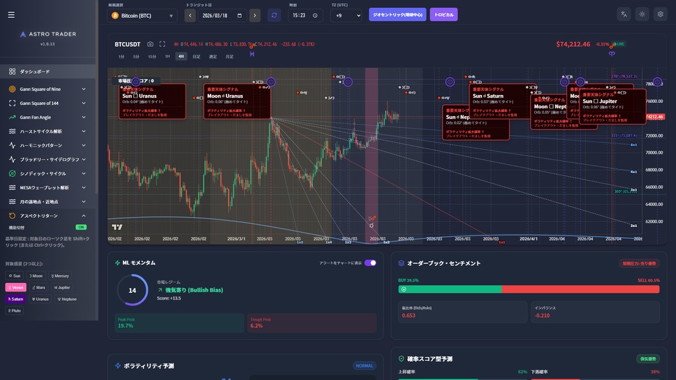The width and height of the screenshot is (676, 380).
Task: Open fullscreen mode via the expand icon
Action: click(162, 44)
